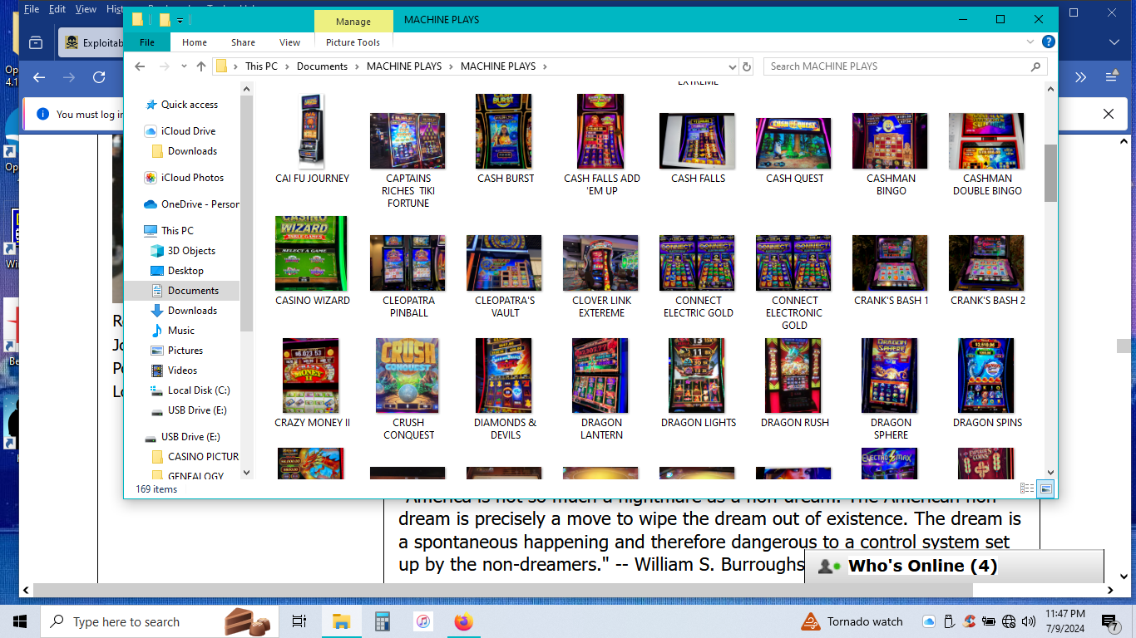Select Local Disk (C:) in navigation pane
The height and width of the screenshot is (638, 1136).
point(198,390)
